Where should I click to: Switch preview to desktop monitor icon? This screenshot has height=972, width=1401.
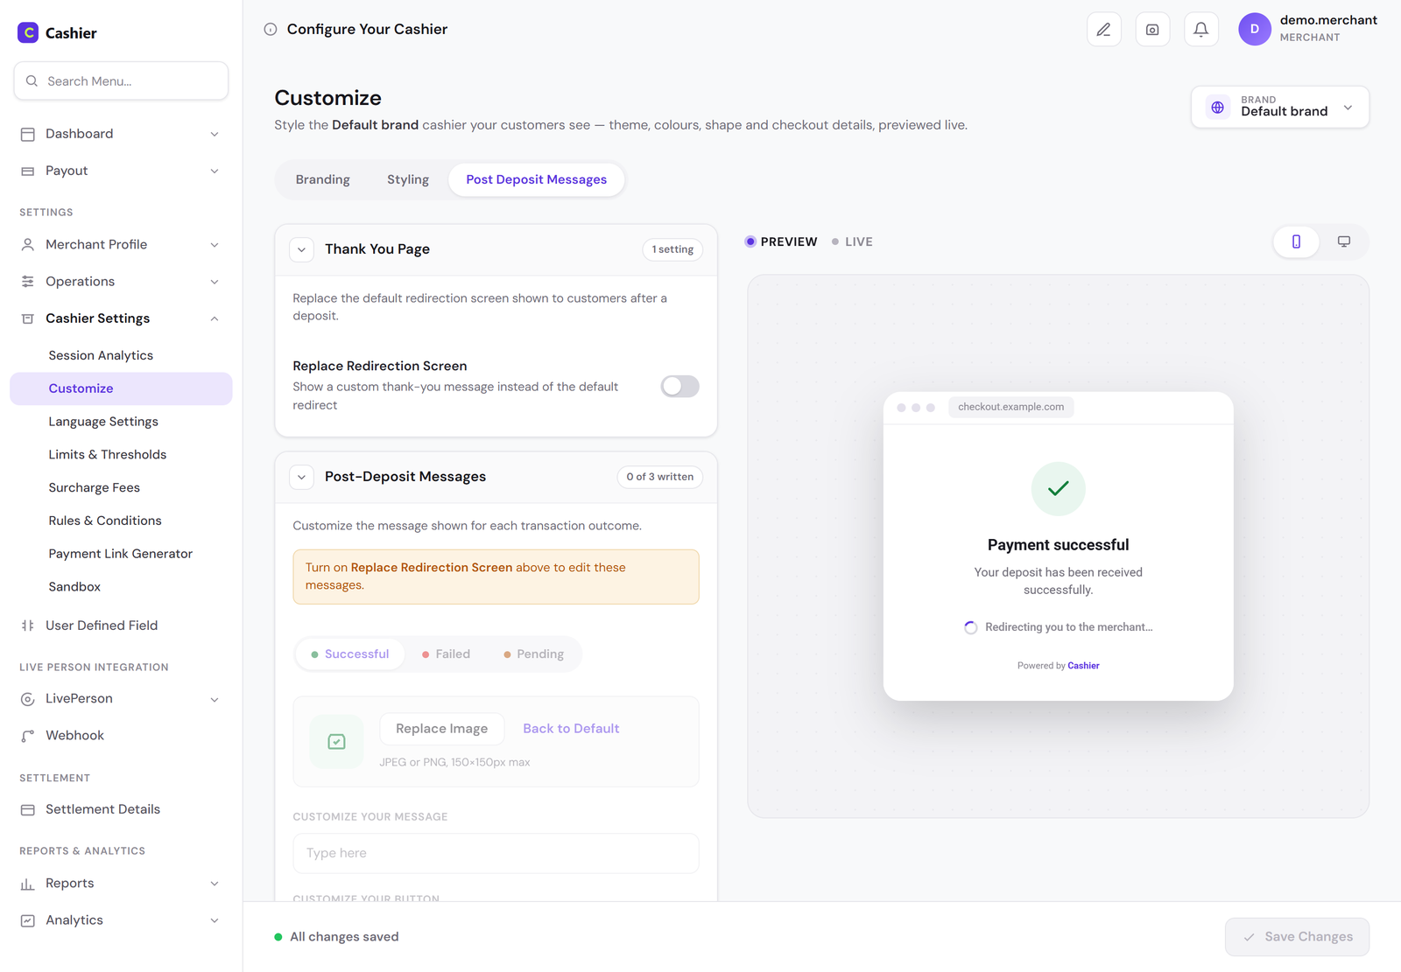(x=1343, y=241)
